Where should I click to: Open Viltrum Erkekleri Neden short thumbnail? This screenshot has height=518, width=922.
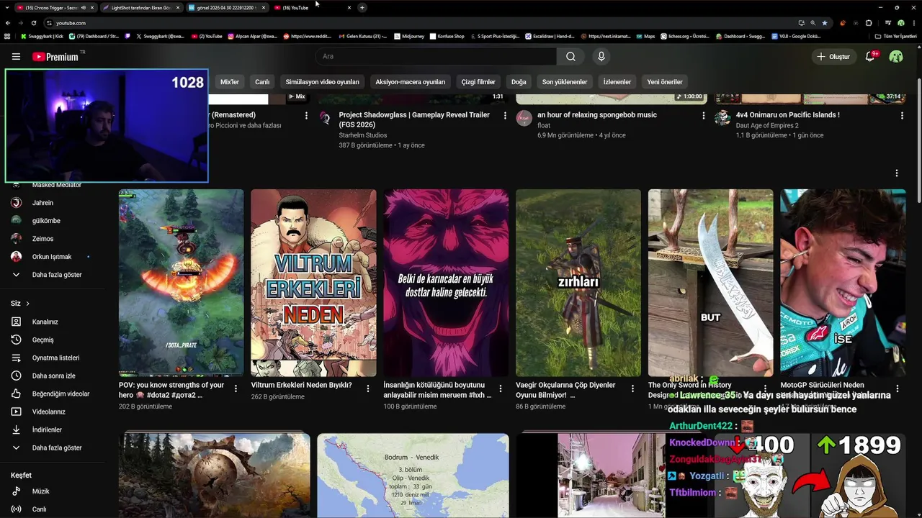pos(313,283)
